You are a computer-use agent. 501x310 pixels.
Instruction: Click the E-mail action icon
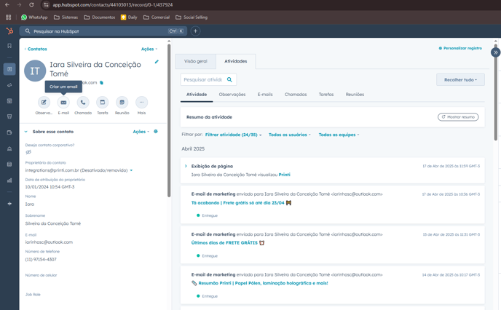point(63,103)
